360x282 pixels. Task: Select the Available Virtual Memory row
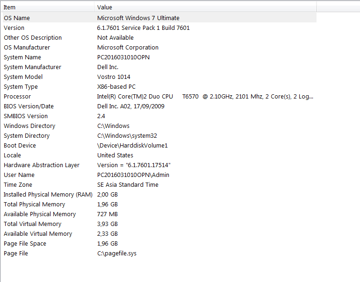click(x=159, y=234)
